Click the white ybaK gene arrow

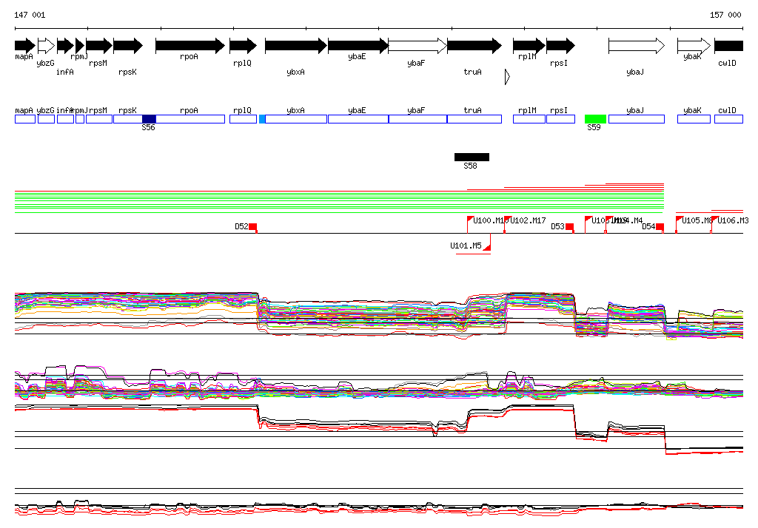coord(694,46)
